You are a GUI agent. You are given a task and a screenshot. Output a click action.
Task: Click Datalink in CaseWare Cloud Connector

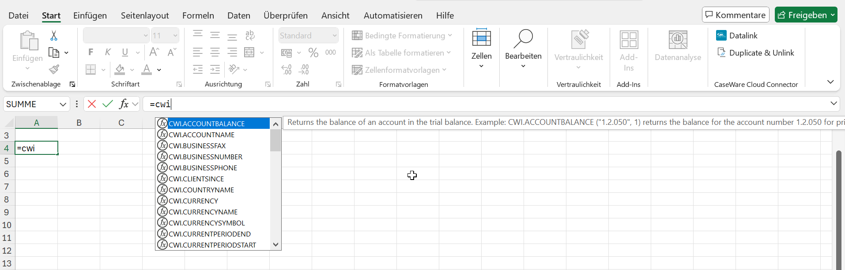[737, 35]
